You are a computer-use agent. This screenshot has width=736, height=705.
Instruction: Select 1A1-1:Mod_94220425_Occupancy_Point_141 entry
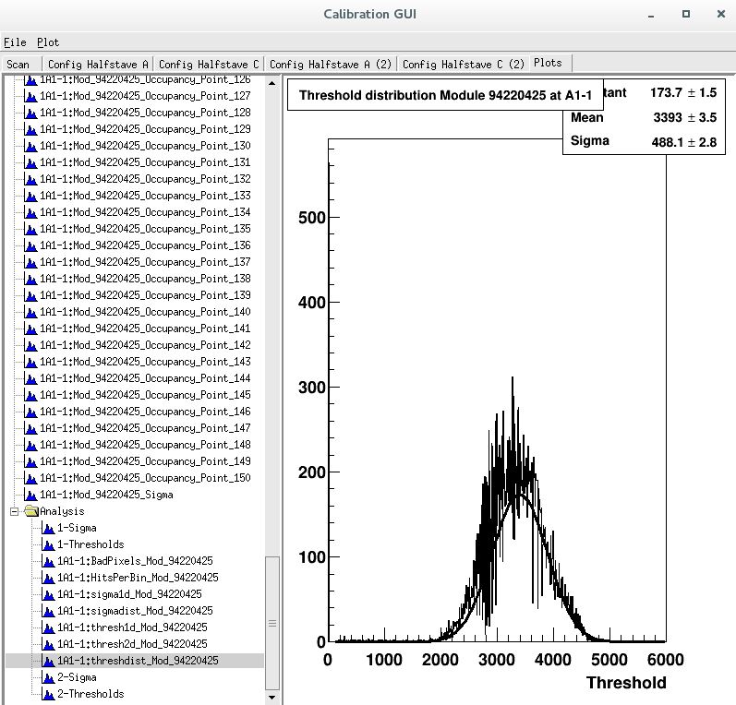point(145,329)
